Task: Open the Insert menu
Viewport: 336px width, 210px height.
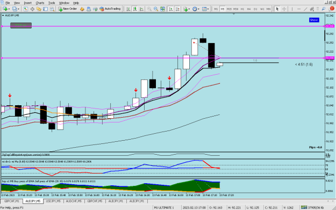Action: pos(27,3)
